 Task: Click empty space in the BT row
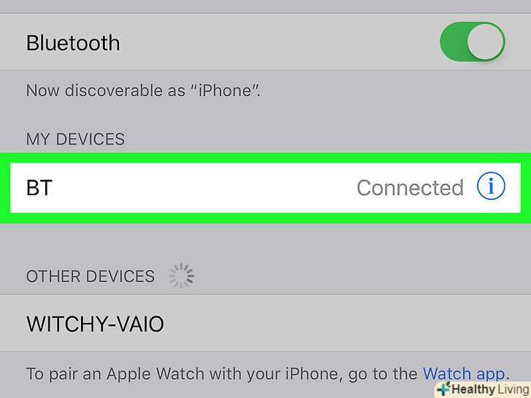[204, 188]
